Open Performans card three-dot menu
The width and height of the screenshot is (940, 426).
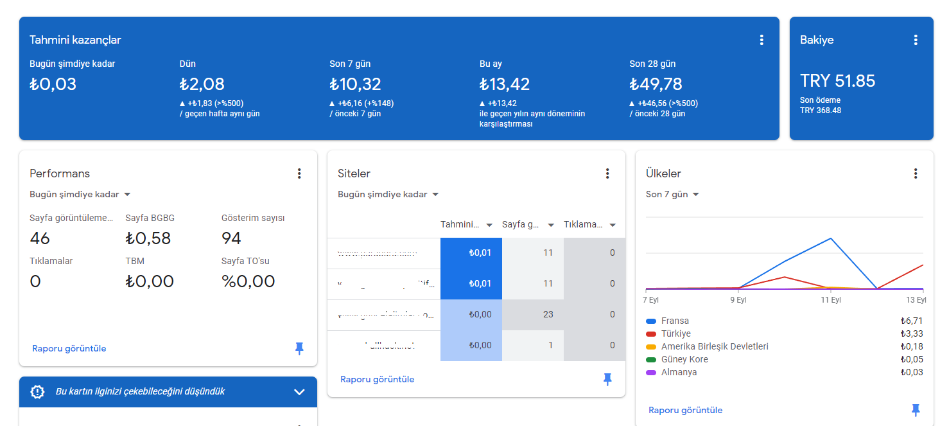click(299, 173)
